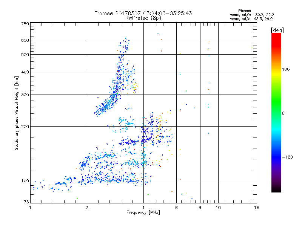Select the 'mean, sd,X: 98.3, 29.0' line
This screenshot has width=302, height=226.
pyautogui.click(x=251, y=19)
